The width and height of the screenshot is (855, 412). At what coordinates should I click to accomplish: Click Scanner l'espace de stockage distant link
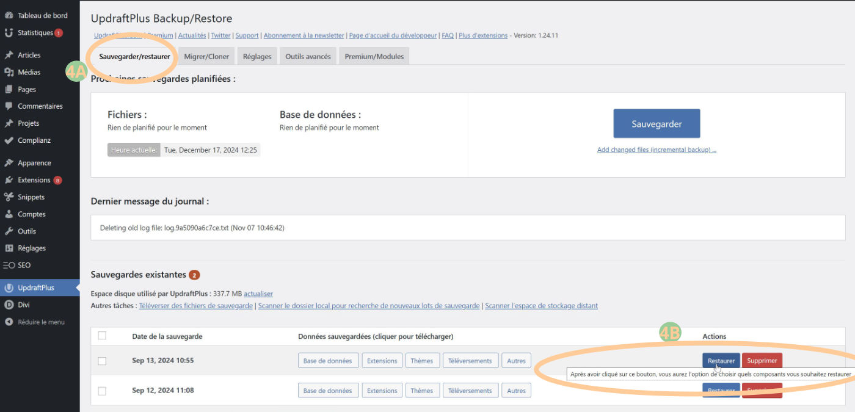click(x=542, y=306)
